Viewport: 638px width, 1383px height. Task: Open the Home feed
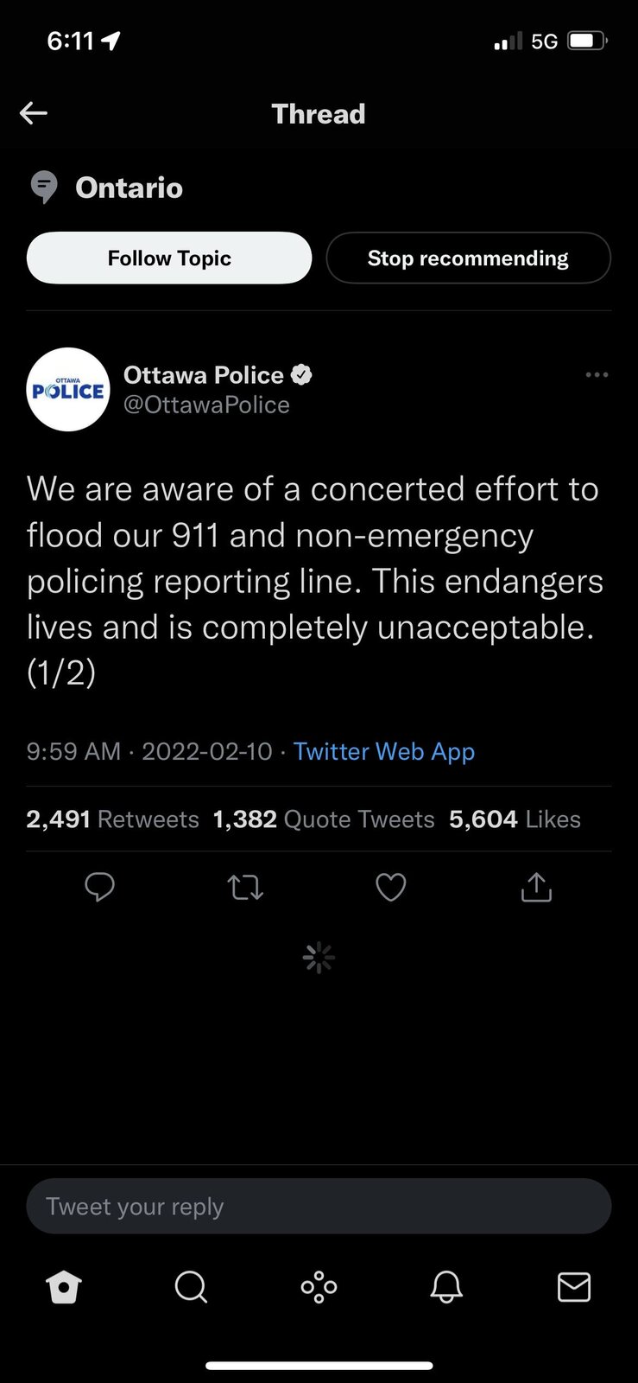click(x=64, y=1287)
